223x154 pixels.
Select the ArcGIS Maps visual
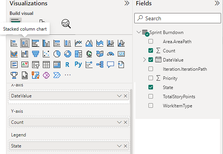pos(36,75)
